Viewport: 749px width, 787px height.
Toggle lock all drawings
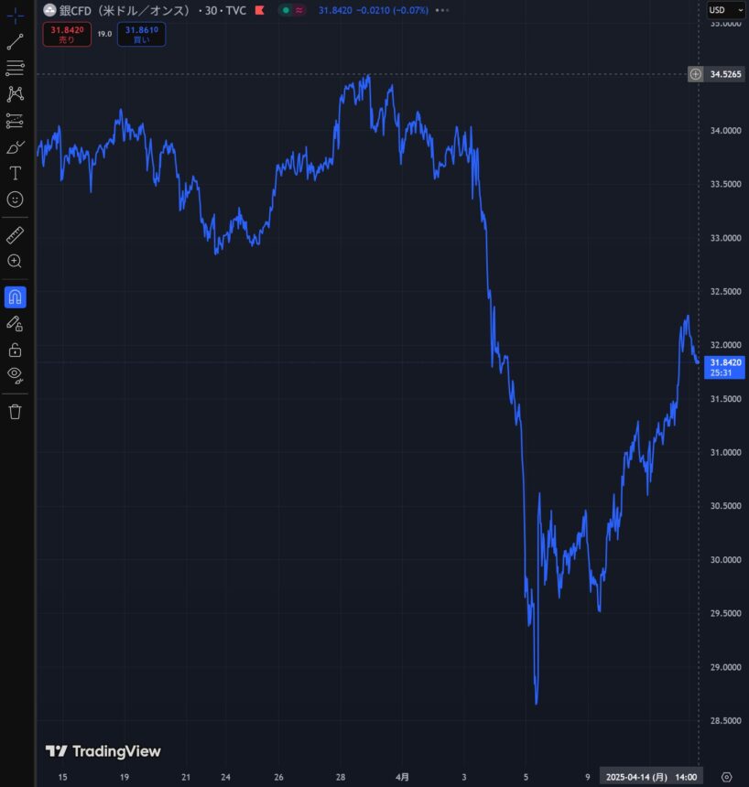click(16, 350)
